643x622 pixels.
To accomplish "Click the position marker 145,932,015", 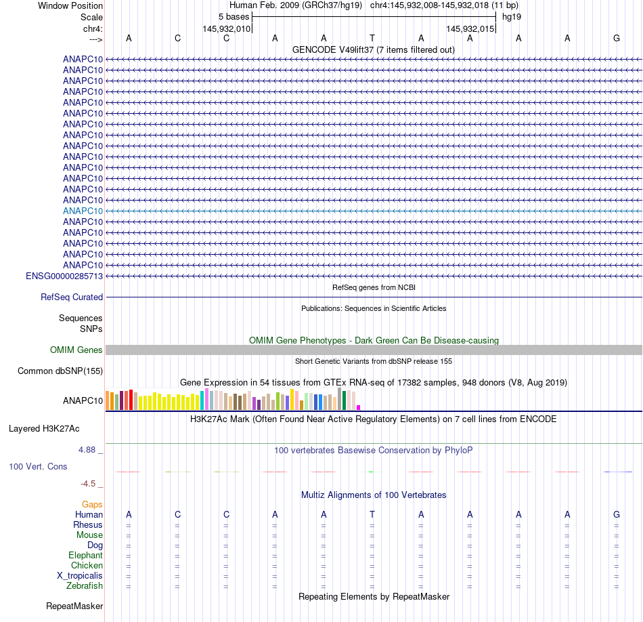I will tap(470, 28).
